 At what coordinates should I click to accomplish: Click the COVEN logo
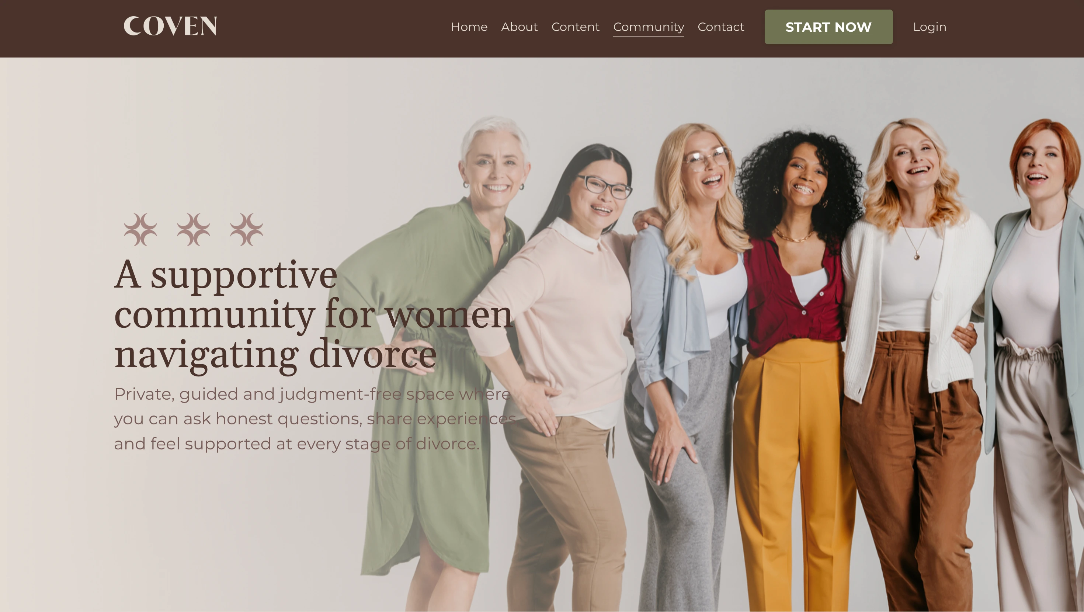pyautogui.click(x=170, y=26)
